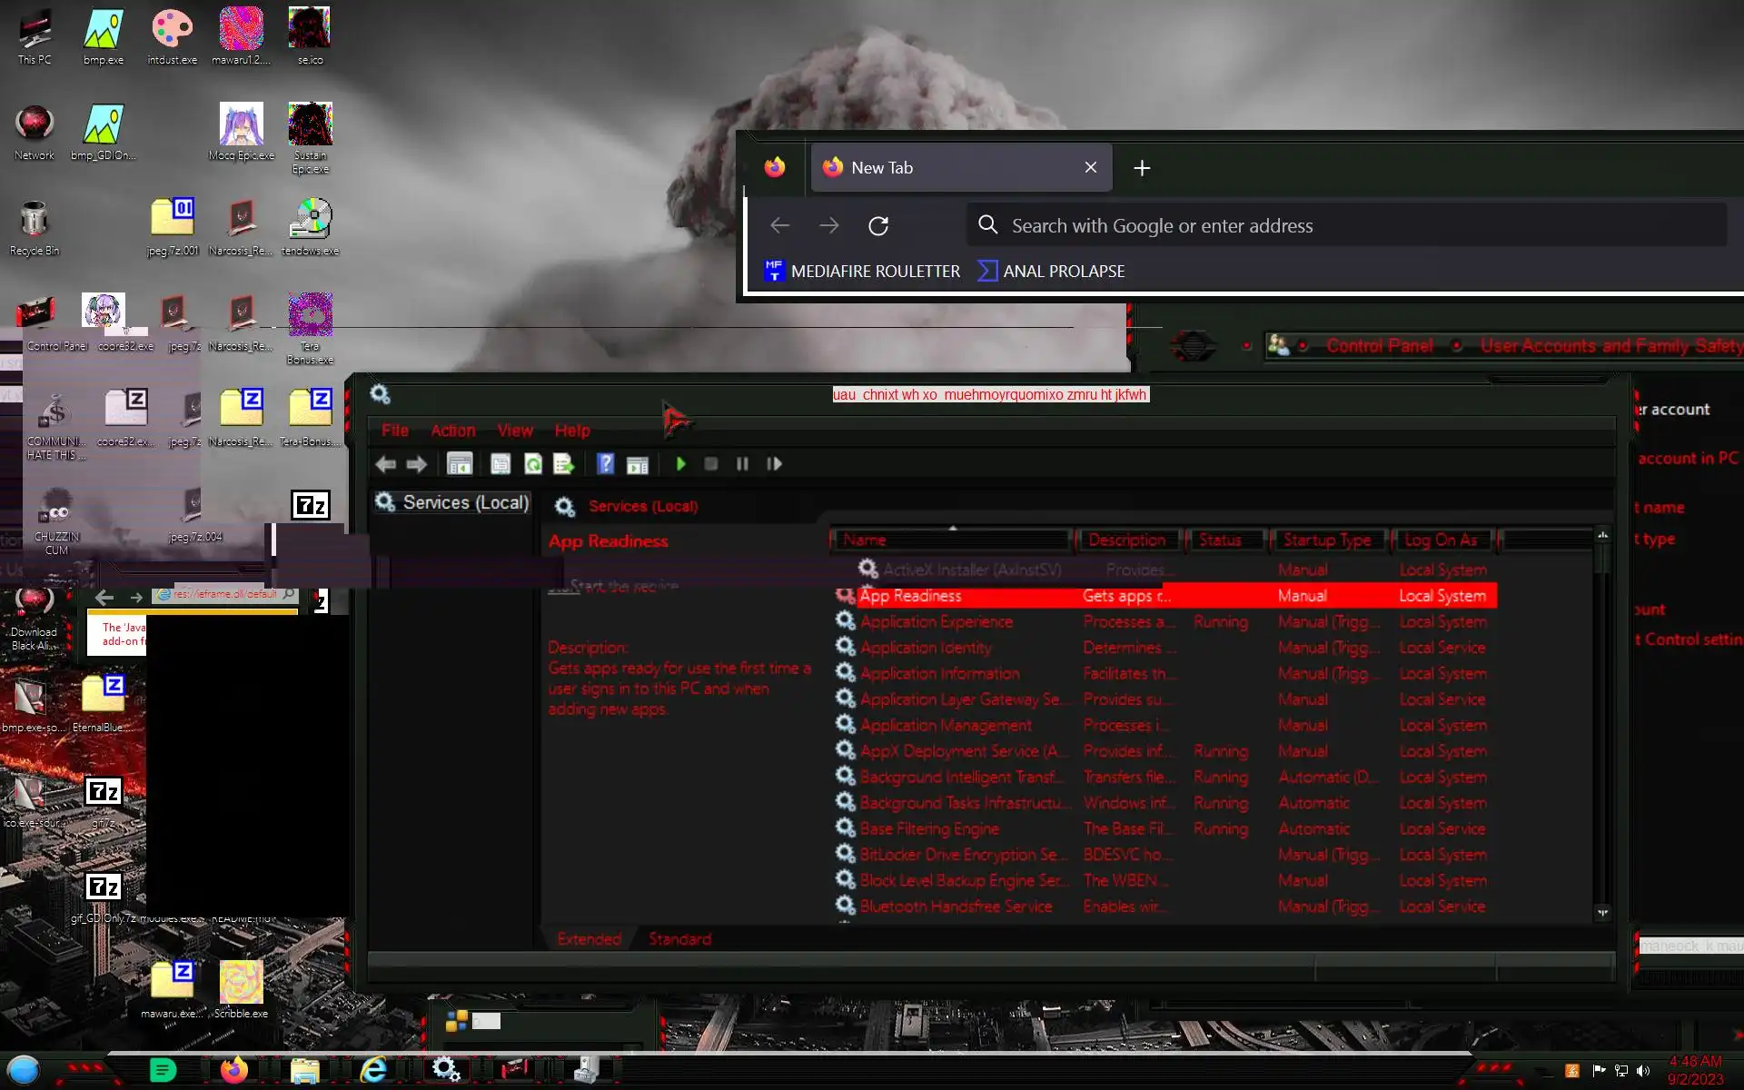Focus the Firefox address search bar
Image resolution: width=1744 pixels, height=1090 pixels.
pyautogui.click(x=1344, y=226)
